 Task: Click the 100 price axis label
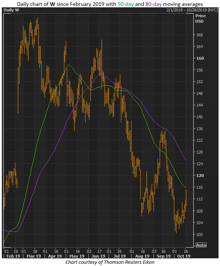tap(199, 234)
